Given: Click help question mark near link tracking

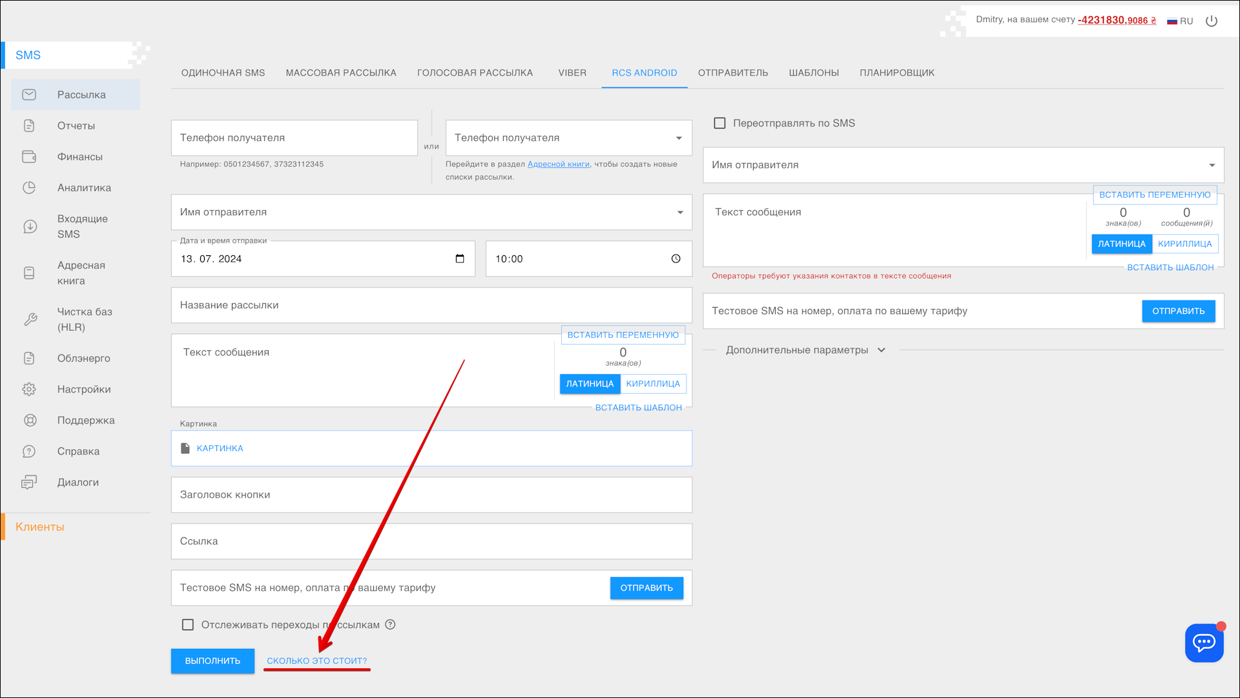Looking at the screenshot, I should click(390, 624).
